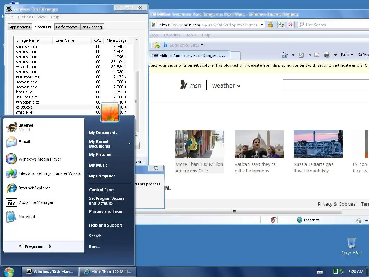Click the IE Read Mail icon

click(317, 55)
